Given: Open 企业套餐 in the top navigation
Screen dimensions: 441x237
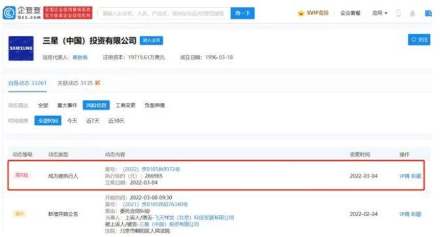Looking at the screenshot, I should 350,13.
